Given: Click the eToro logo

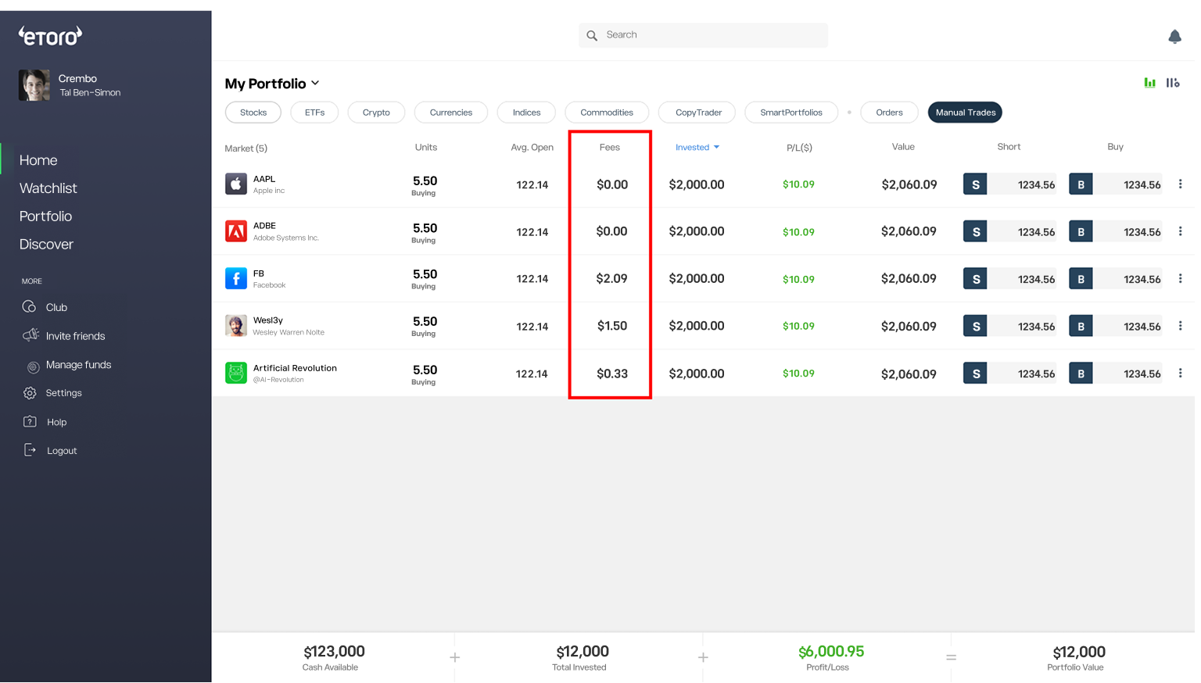Looking at the screenshot, I should [49, 35].
